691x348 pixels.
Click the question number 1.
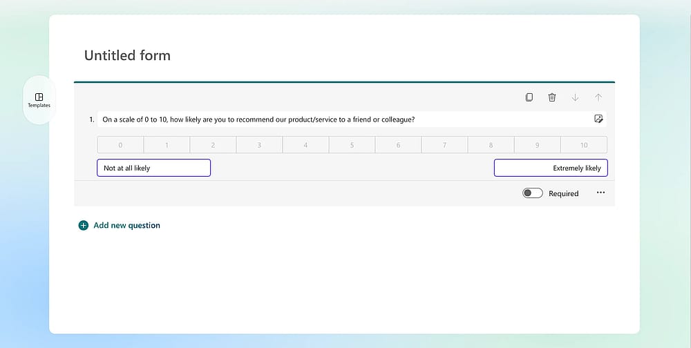(91, 119)
